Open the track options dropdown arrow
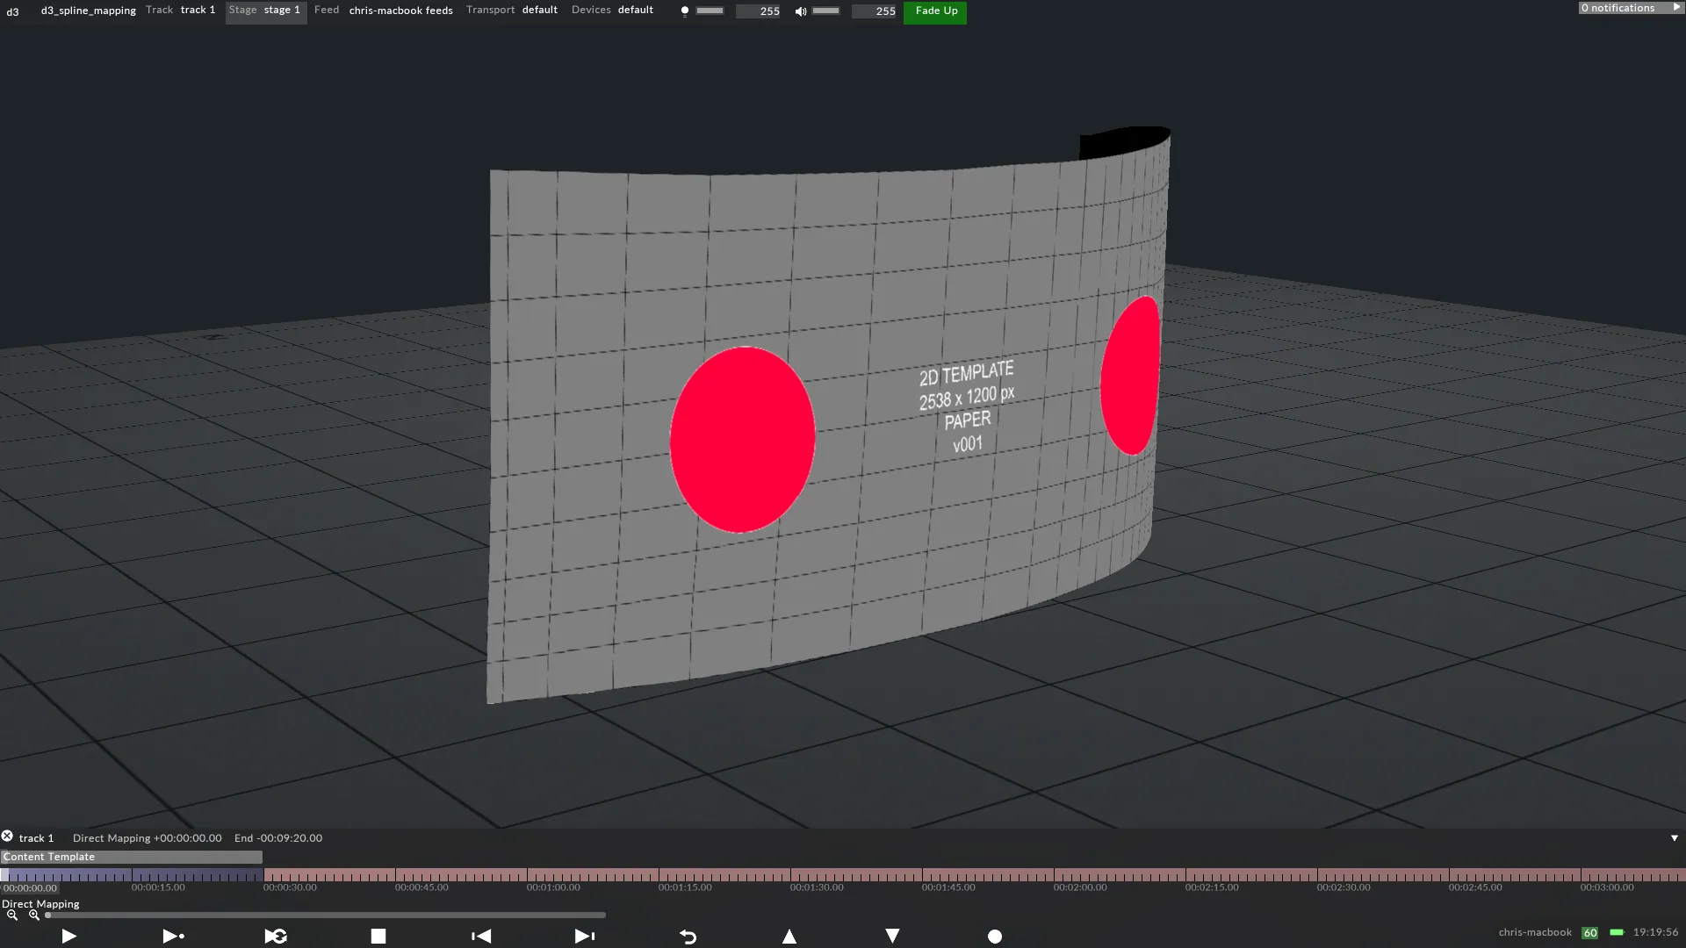1686x948 pixels. pyautogui.click(x=1673, y=838)
